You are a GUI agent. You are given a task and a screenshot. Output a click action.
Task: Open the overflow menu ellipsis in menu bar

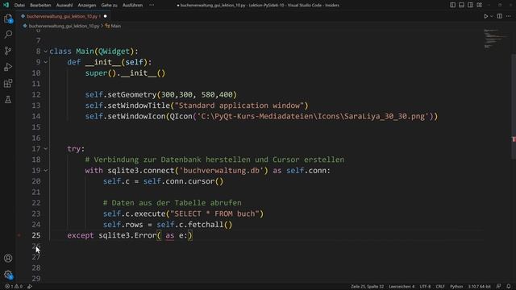coord(152,5)
